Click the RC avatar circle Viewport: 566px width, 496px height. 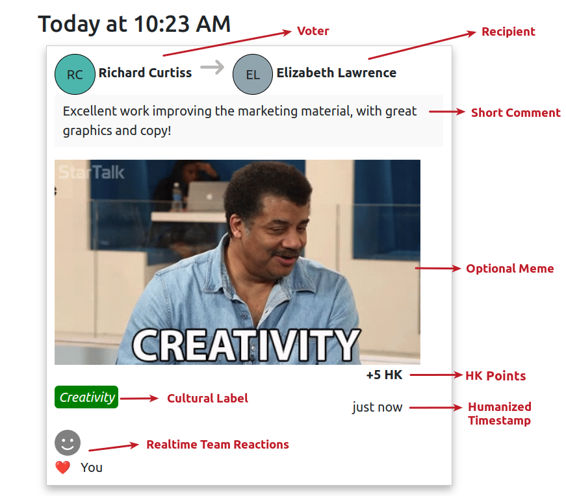tap(75, 74)
